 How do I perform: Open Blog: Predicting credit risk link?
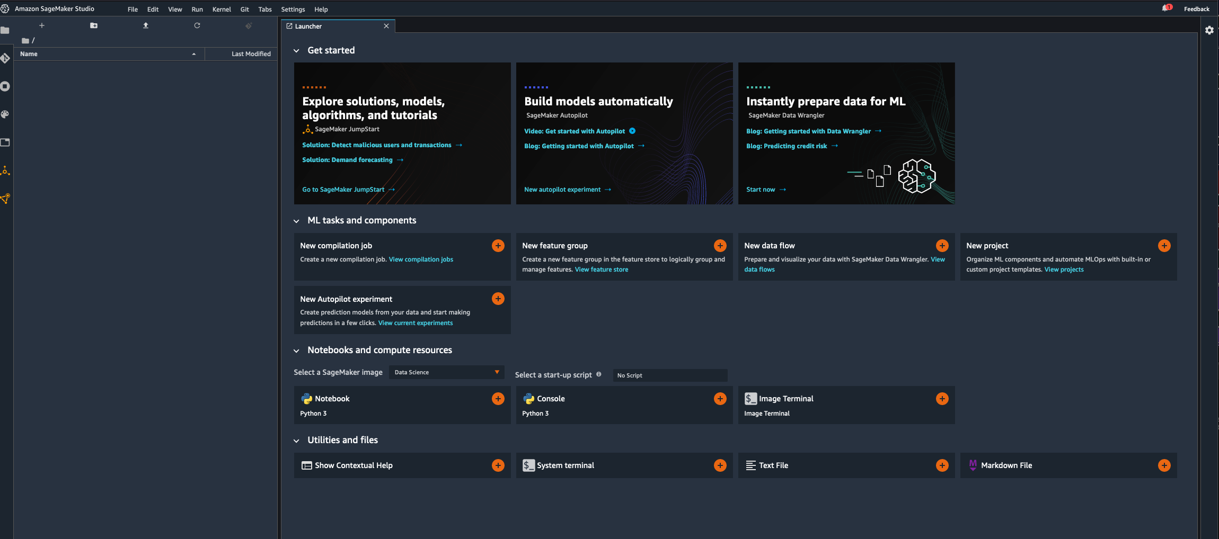tap(792, 146)
